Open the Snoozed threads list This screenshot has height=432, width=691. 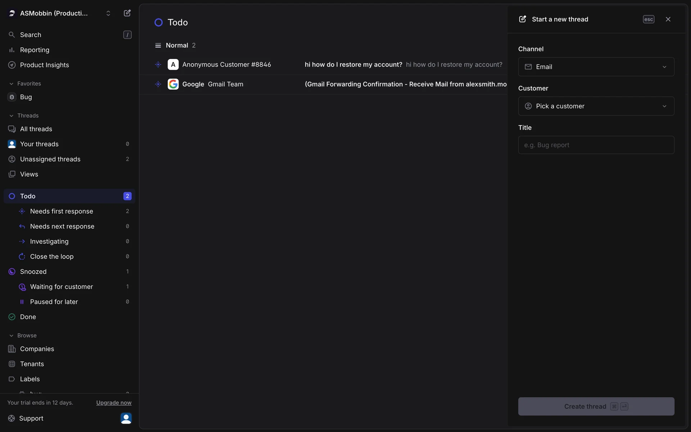33,272
